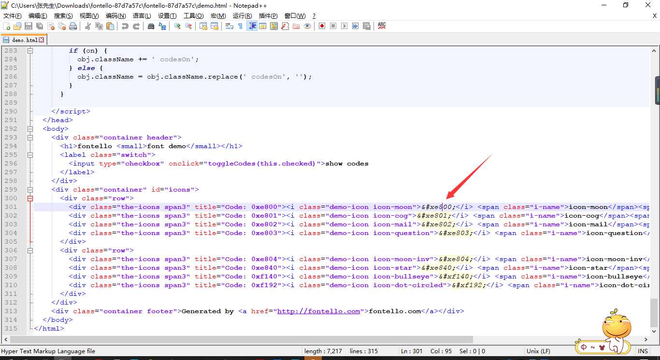Screen dimensions: 660x360
Task: Open the 视图(V) menu
Action: pos(89,16)
